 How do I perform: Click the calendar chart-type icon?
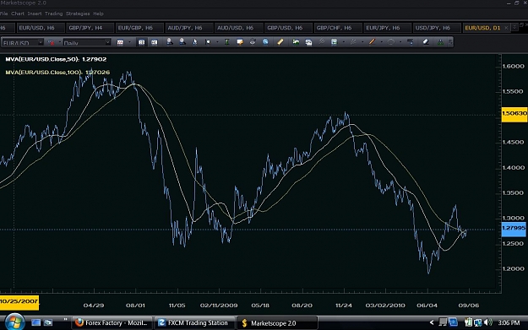[x=120, y=42]
